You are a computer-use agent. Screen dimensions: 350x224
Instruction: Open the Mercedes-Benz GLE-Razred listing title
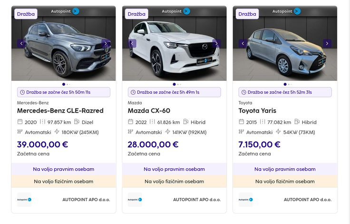[x=60, y=111]
